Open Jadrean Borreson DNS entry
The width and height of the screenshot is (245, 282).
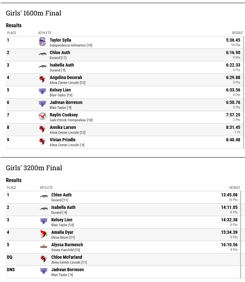[x=68, y=270]
